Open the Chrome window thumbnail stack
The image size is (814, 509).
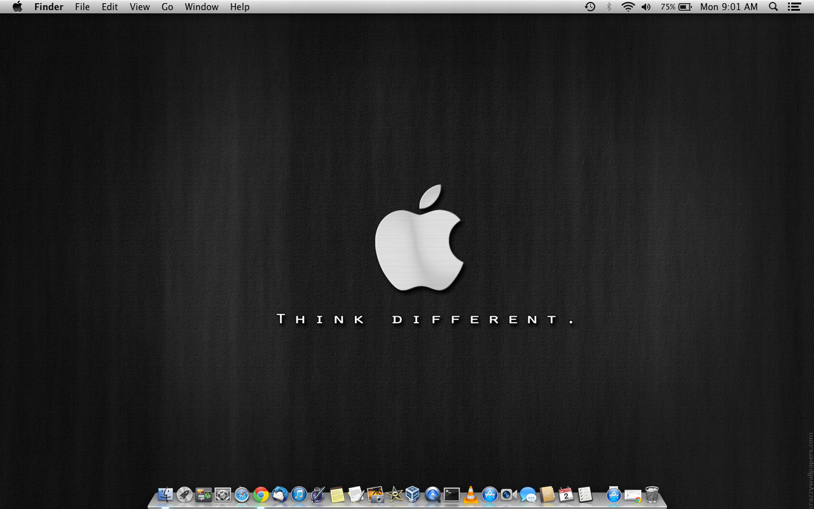tap(633, 495)
